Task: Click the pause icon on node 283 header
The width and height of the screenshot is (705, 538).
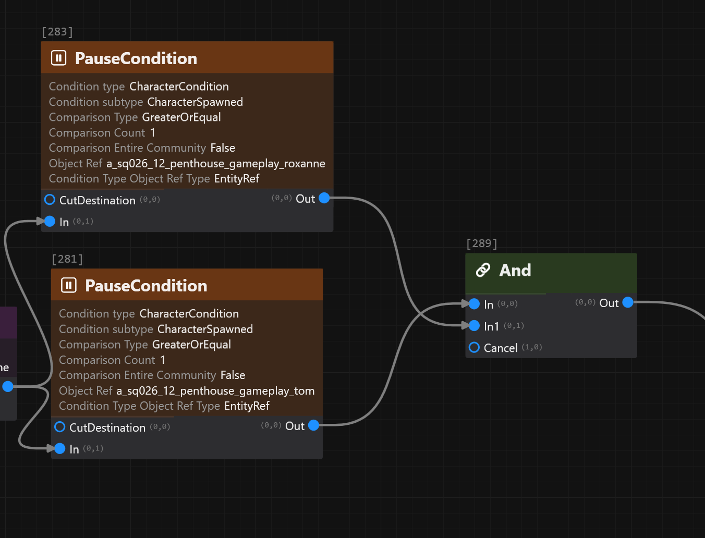Action: click(x=59, y=58)
